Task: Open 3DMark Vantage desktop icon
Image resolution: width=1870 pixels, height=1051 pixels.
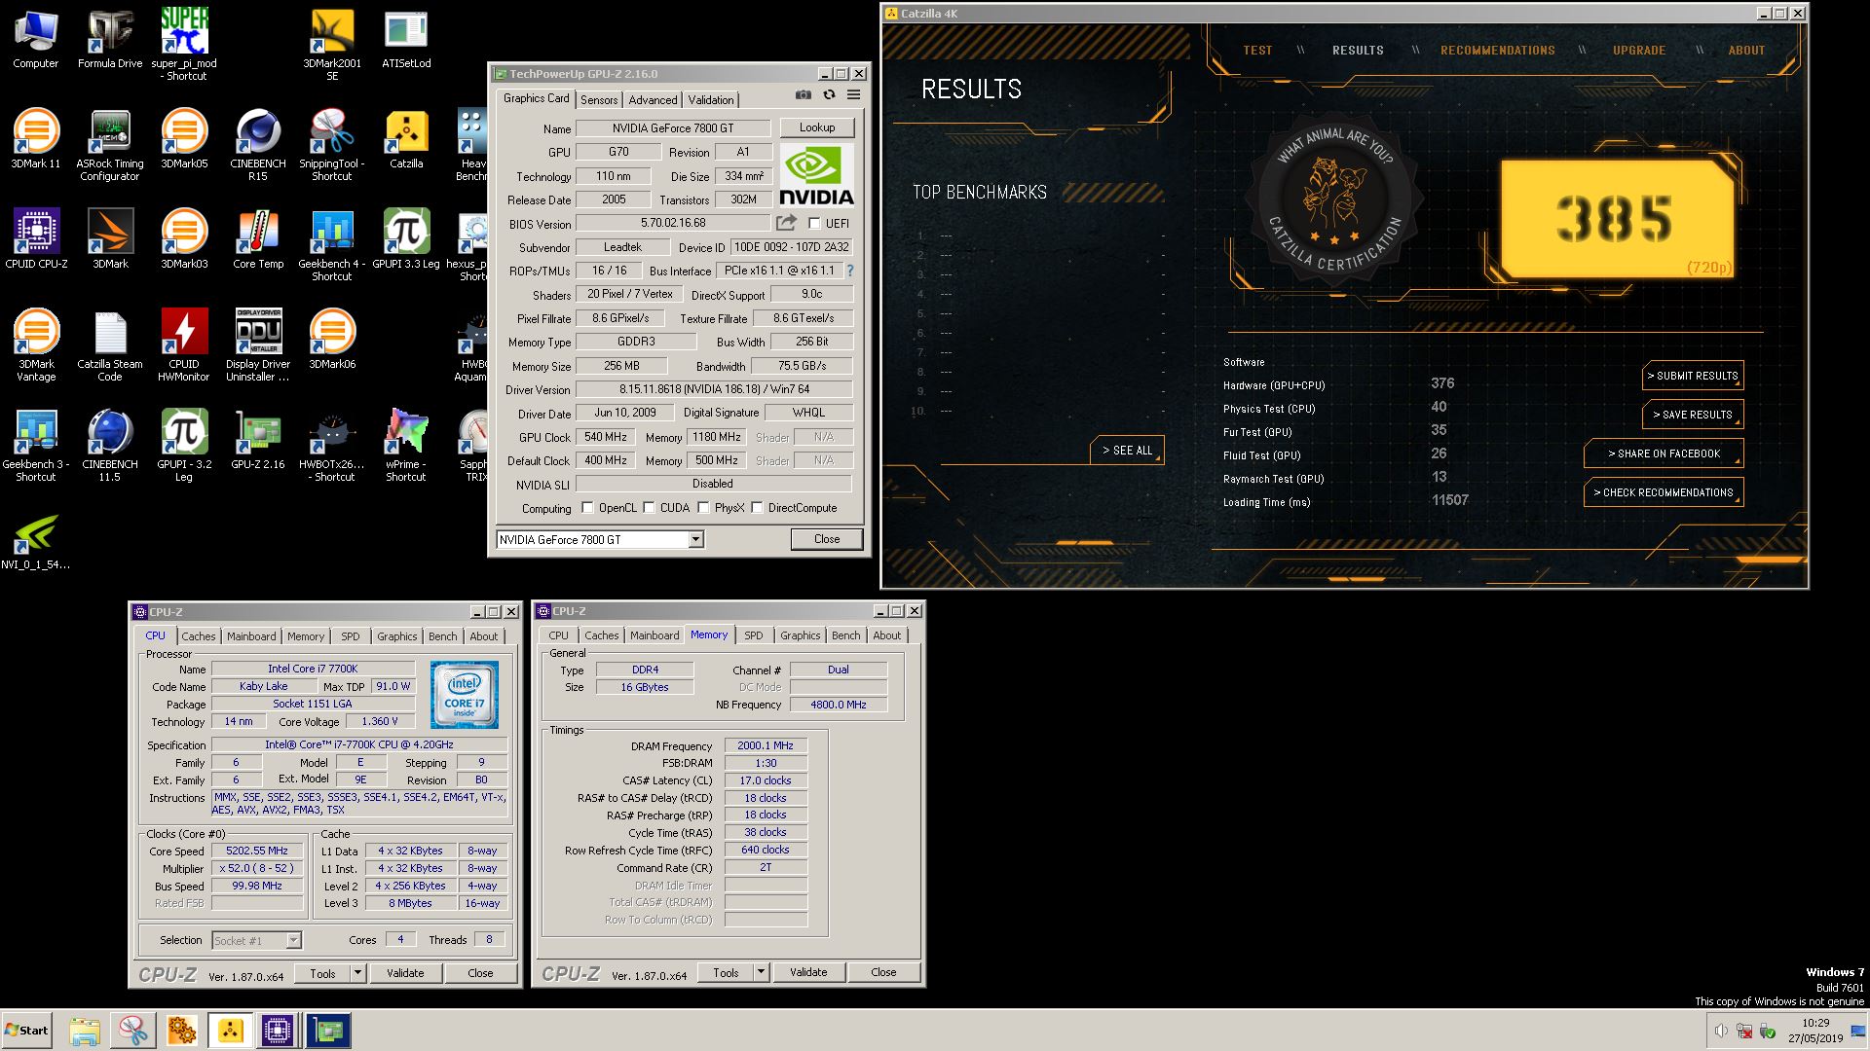Action: click(36, 344)
